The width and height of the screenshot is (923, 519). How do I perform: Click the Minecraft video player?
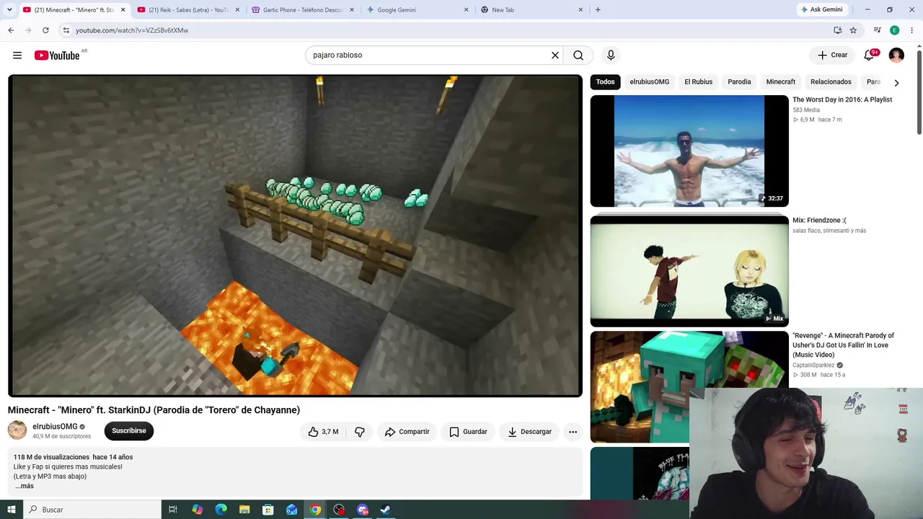[x=295, y=236]
